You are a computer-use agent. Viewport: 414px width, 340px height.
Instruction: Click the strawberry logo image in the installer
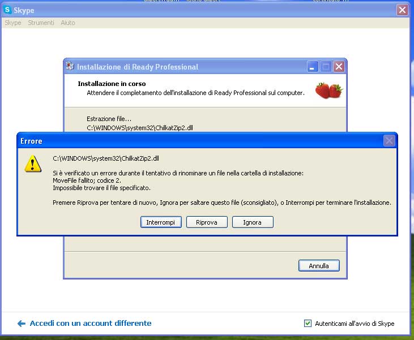click(328, 90)
